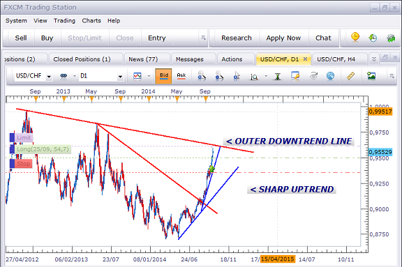The width and height of the screenshot is (402, 267).
Task: Click the Buy button
Action: (x=47, y=38)
